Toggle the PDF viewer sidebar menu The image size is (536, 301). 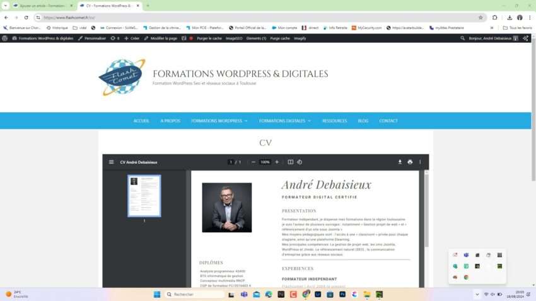click(x=111, y=162)
